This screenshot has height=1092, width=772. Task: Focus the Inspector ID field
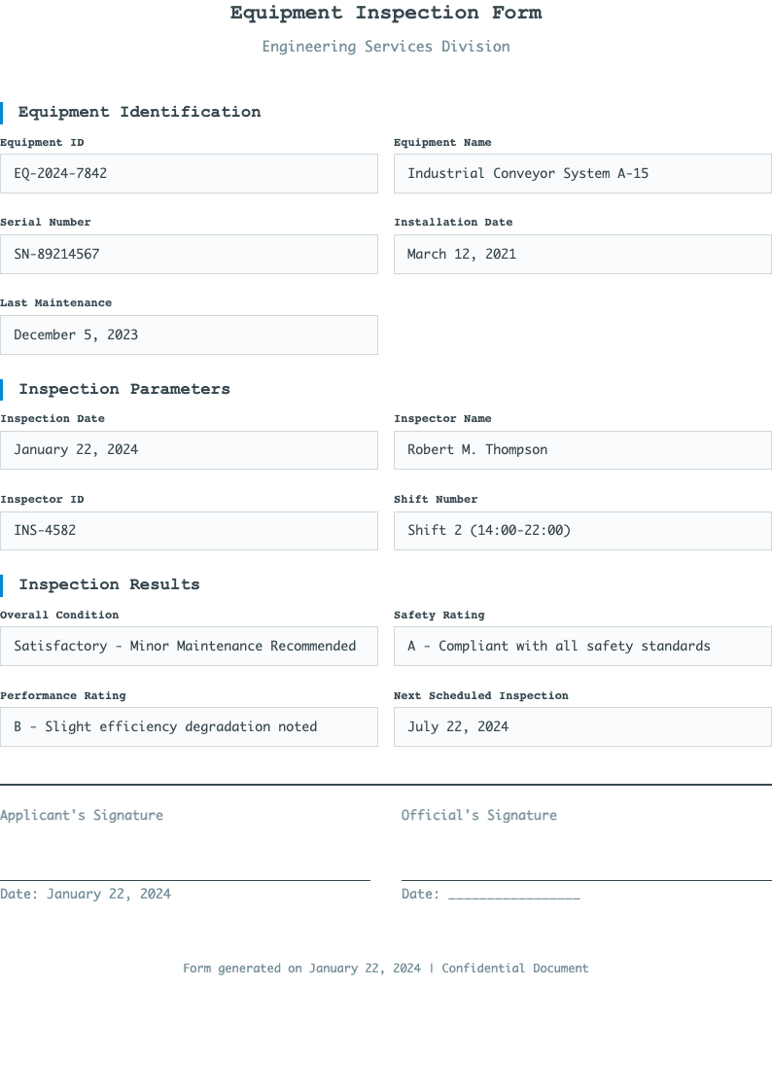coord(189,531)
